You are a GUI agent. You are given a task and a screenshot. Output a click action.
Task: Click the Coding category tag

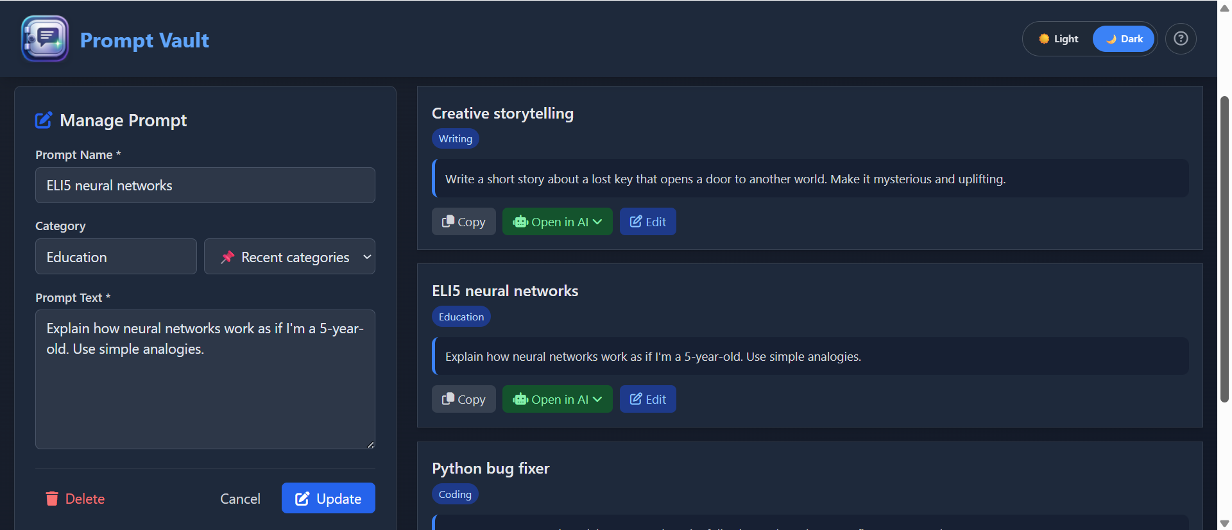[x=455, y=494]
